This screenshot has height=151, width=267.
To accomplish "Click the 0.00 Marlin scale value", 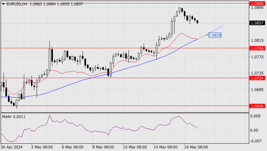I will click(x=254, y=130).
